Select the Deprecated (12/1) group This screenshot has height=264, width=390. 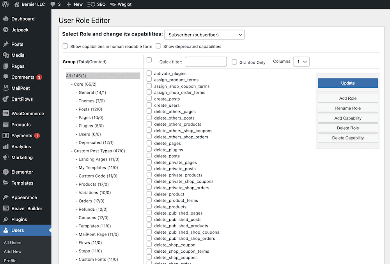(96, 143)
